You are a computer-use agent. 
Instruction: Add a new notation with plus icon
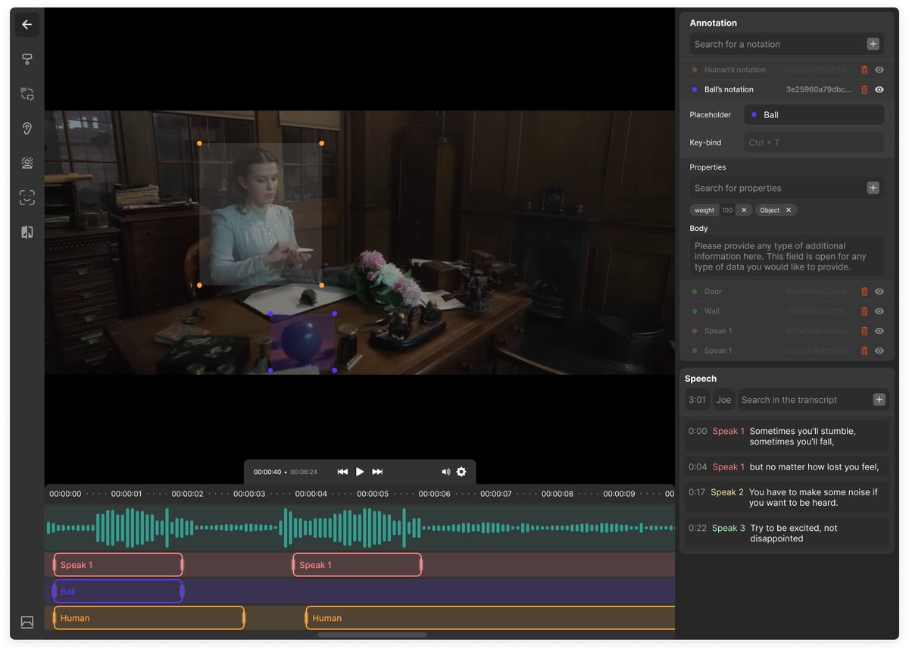click(x=873, y=44)
